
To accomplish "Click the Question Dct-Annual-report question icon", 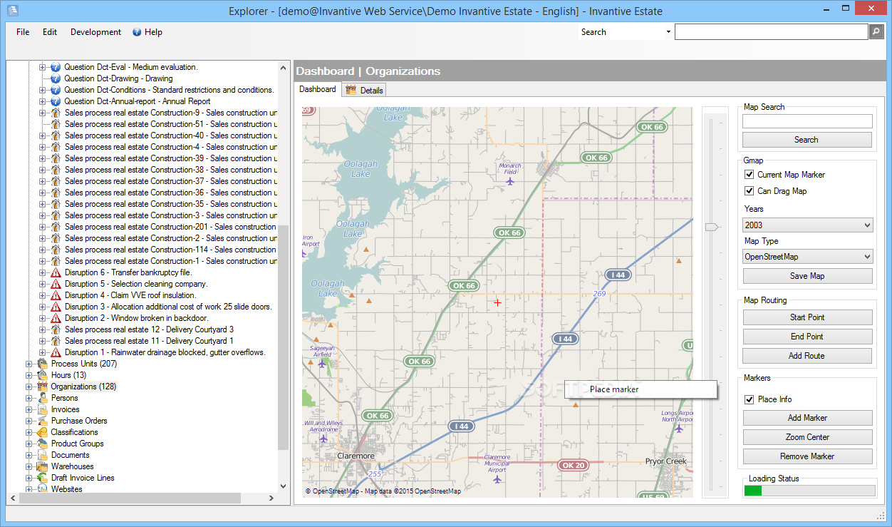I will [56, 101].
